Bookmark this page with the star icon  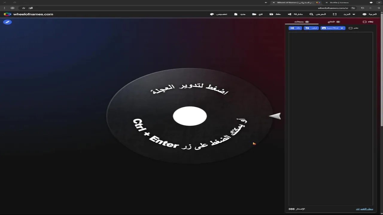24,8
